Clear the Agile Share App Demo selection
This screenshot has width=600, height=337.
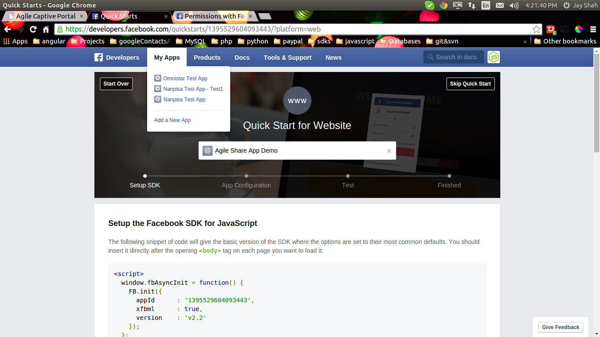[x=389, y=151]
